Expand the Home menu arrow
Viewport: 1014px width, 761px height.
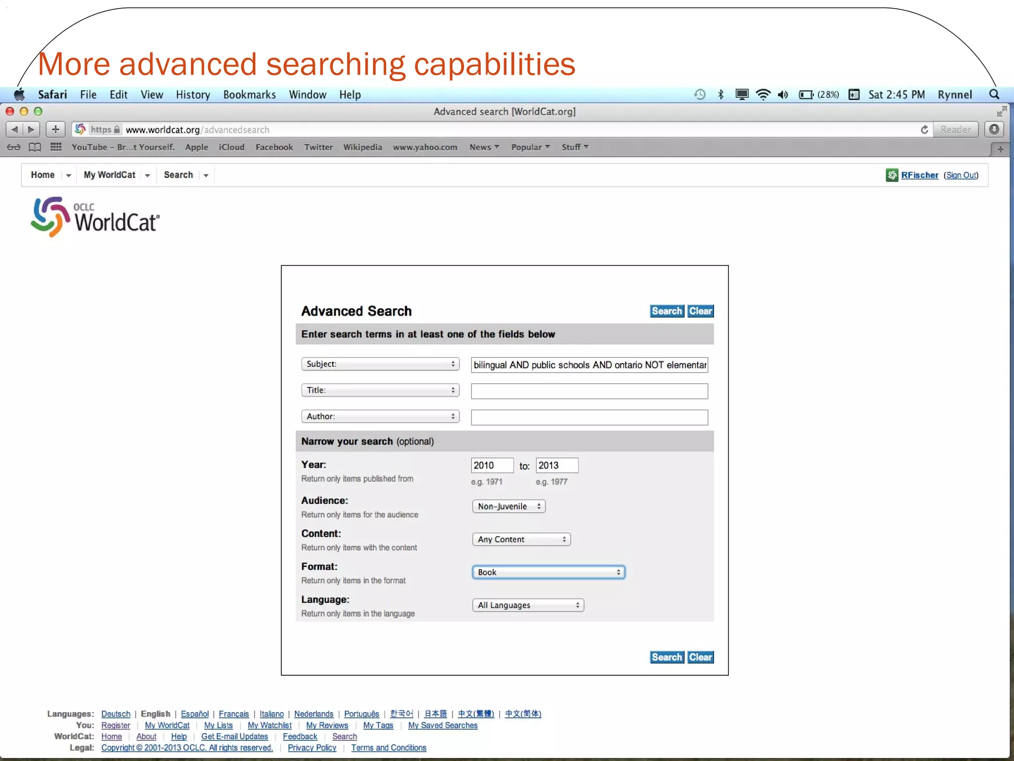[x=68, y=175]
